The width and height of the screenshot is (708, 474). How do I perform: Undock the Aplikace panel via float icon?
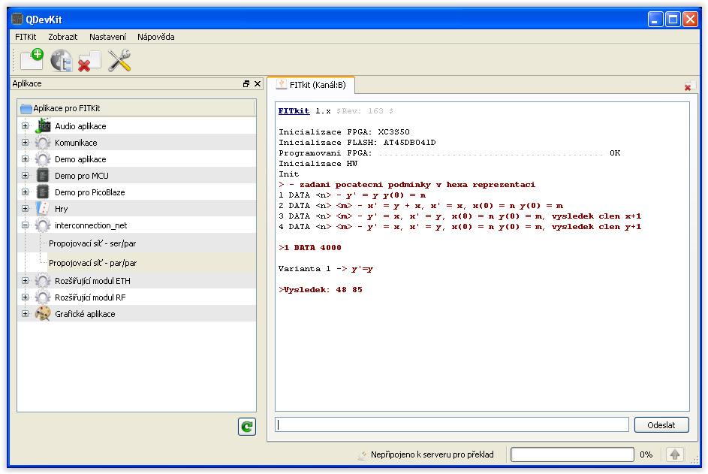click(246, 83)
